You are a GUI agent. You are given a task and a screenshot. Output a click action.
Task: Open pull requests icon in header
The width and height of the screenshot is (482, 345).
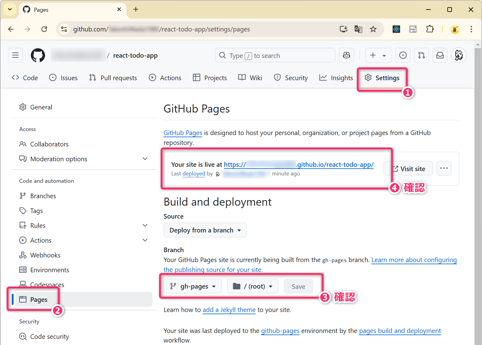click(x=421, y=55)
